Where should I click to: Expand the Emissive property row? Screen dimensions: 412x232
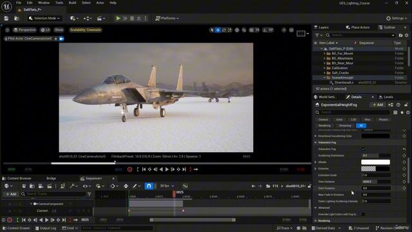[x=315, y=169]
